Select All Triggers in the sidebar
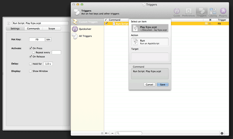 [87, 36]
